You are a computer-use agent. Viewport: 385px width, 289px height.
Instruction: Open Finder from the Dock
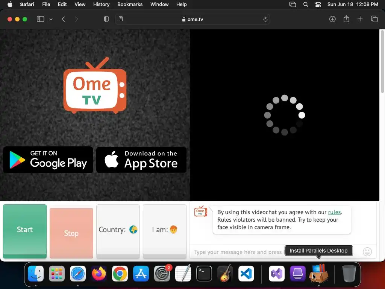(36, 274)
